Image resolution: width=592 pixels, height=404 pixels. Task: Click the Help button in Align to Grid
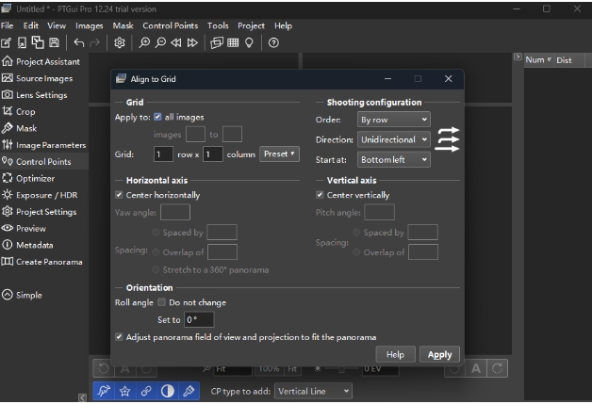coord(395,354)
